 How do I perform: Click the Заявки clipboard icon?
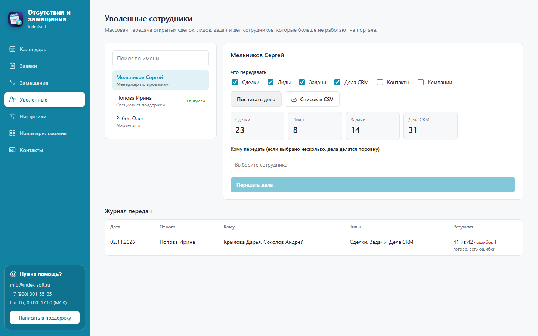point(12,66)
